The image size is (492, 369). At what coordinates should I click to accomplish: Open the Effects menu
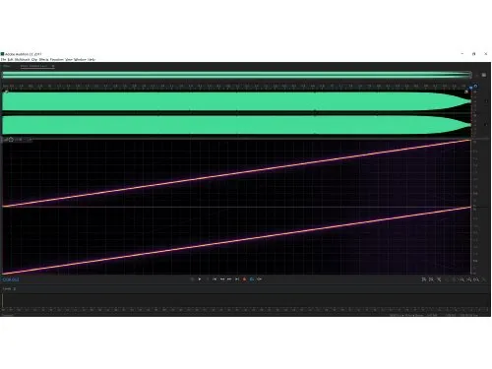(x=43, y=59)
